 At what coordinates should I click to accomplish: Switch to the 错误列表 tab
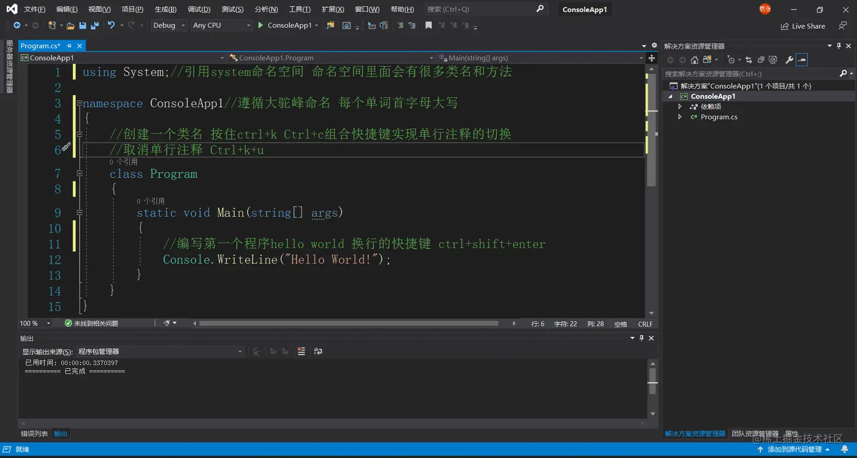(33, 433)
